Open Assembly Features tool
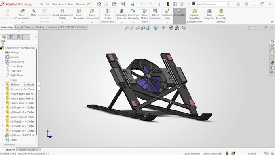This screenshot has height=155, width=275. [121, 15]
